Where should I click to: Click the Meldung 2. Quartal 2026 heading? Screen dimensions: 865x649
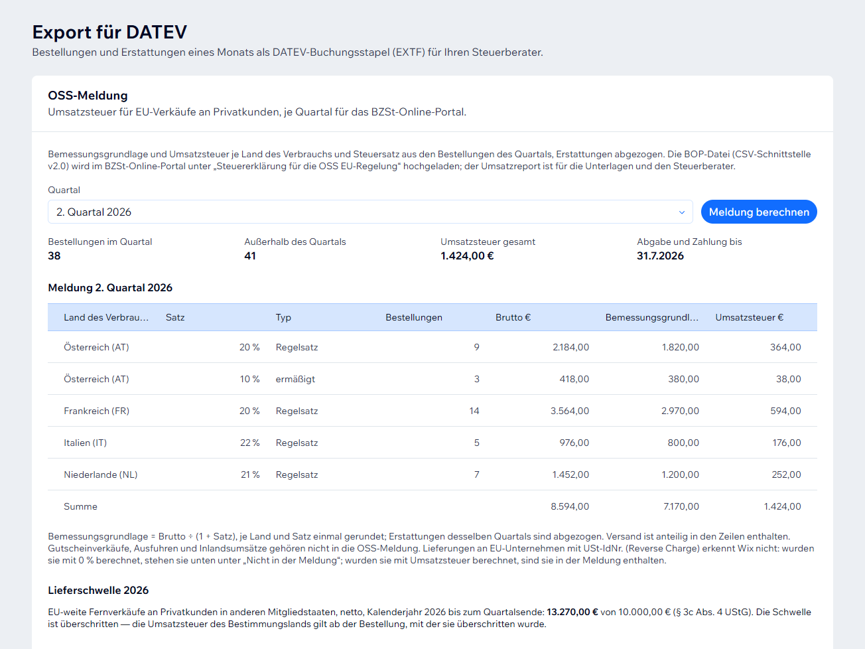pyautogui.click(x=110, y=287)
